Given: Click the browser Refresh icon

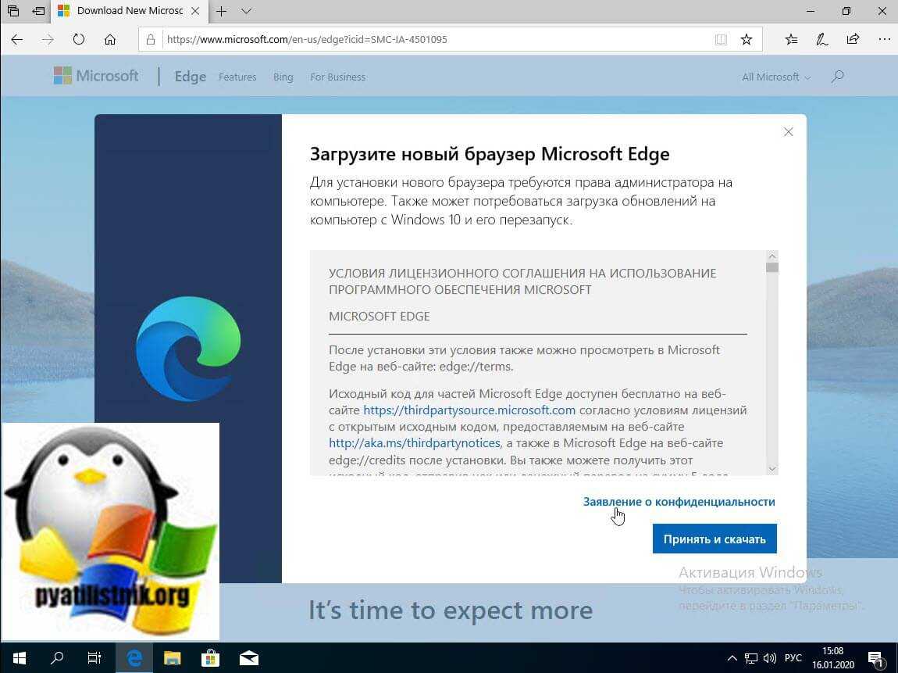Looking at the screenshot, I should [78, 39].
